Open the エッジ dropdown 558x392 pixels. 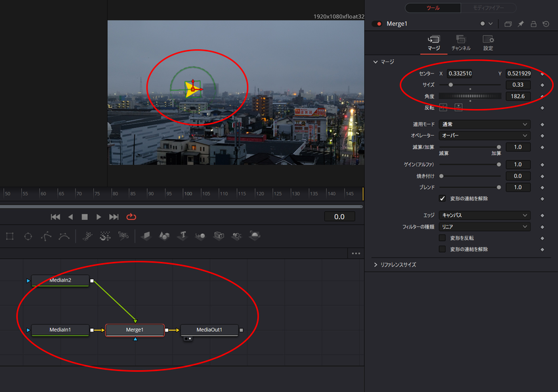point(484,215)
